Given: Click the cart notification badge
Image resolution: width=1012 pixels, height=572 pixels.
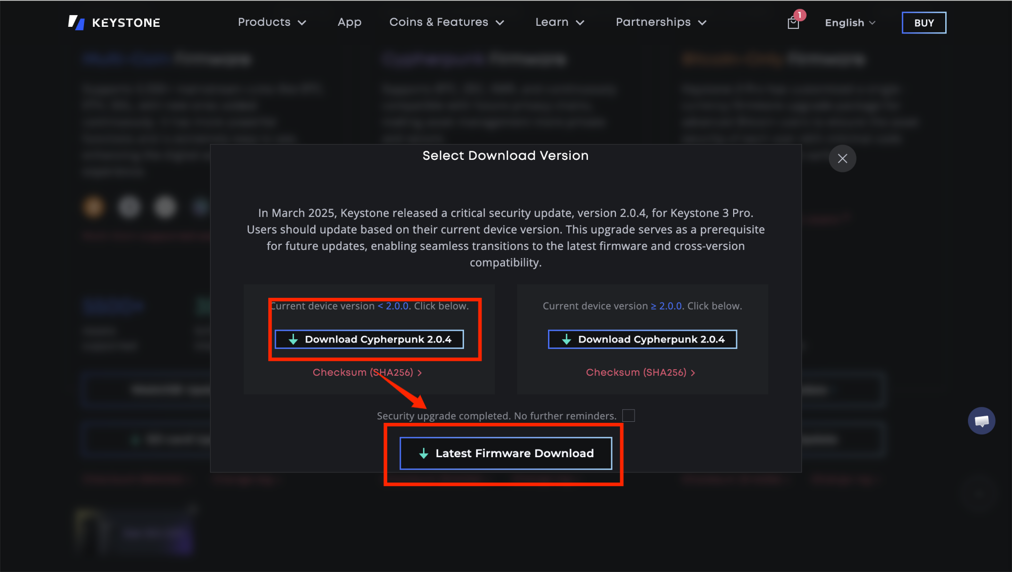Looking at the screenshot, I should click(x=799, y=15).
